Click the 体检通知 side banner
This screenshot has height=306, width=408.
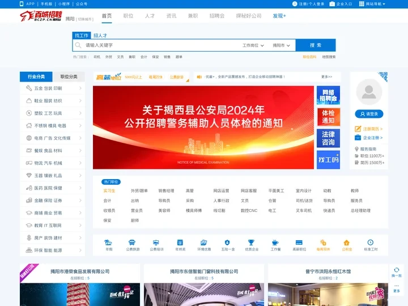328,117
